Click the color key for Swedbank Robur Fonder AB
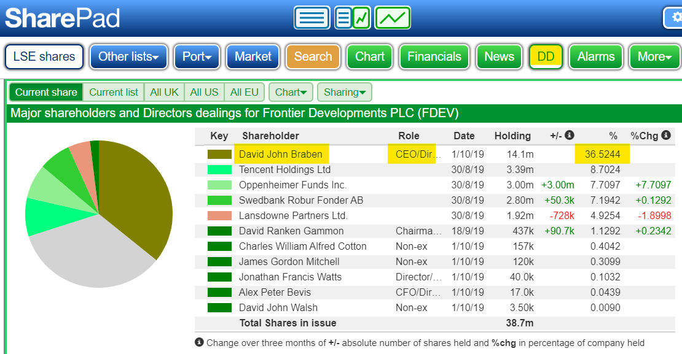The image size is (682, 354). [x=219, y=200]
